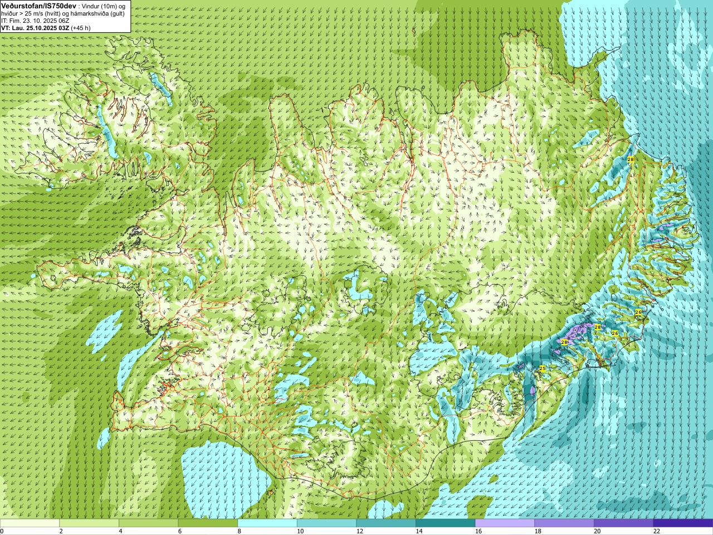Select the 6–8 m/s darker green legend band
Screen dimensions: 713x535
click(208, 523)
